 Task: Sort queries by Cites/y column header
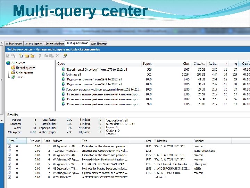click(199, 64)
